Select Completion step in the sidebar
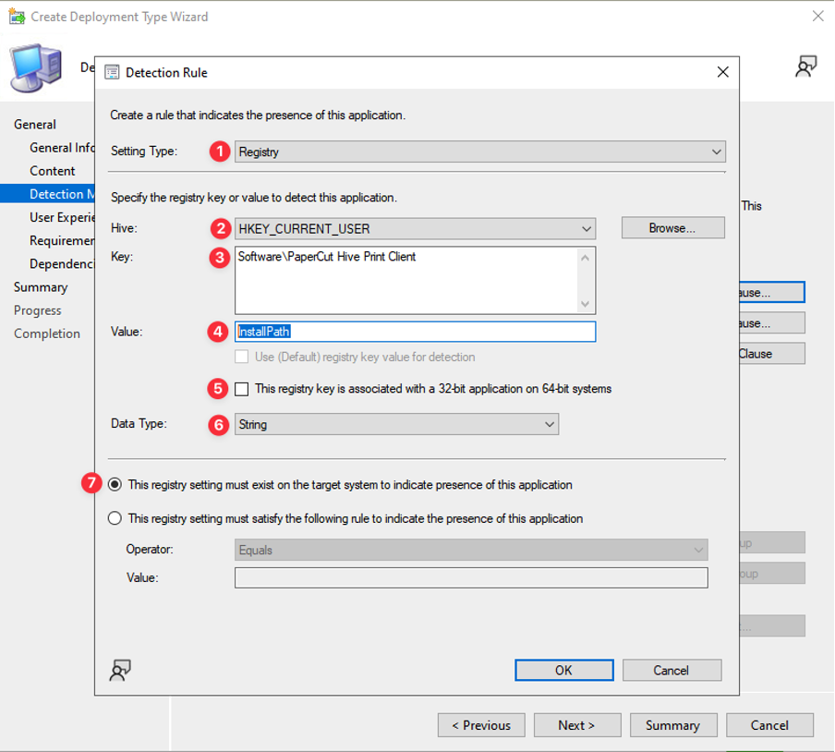The width and height of the screenshot is (835, 752). pos(47,334)
